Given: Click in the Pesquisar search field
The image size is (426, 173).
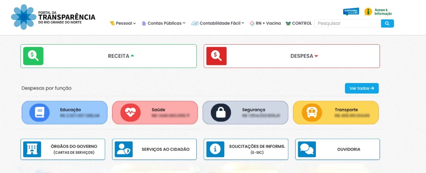Looking at the screenshot, I should pyautogui.click(x=347, y=23).
